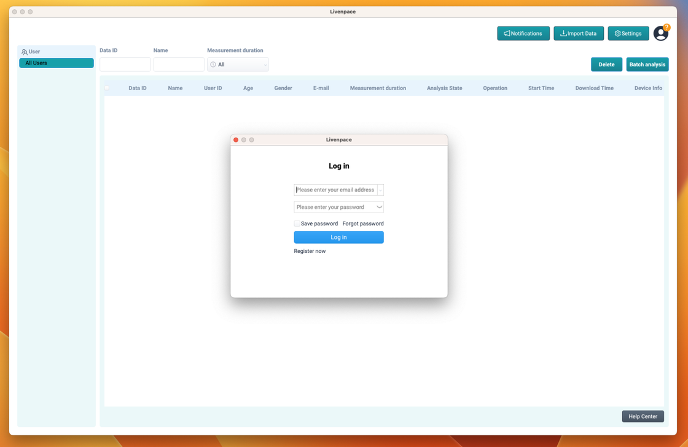Click the clock icon in duration filter
688x447 pixels.
(213, 64)
